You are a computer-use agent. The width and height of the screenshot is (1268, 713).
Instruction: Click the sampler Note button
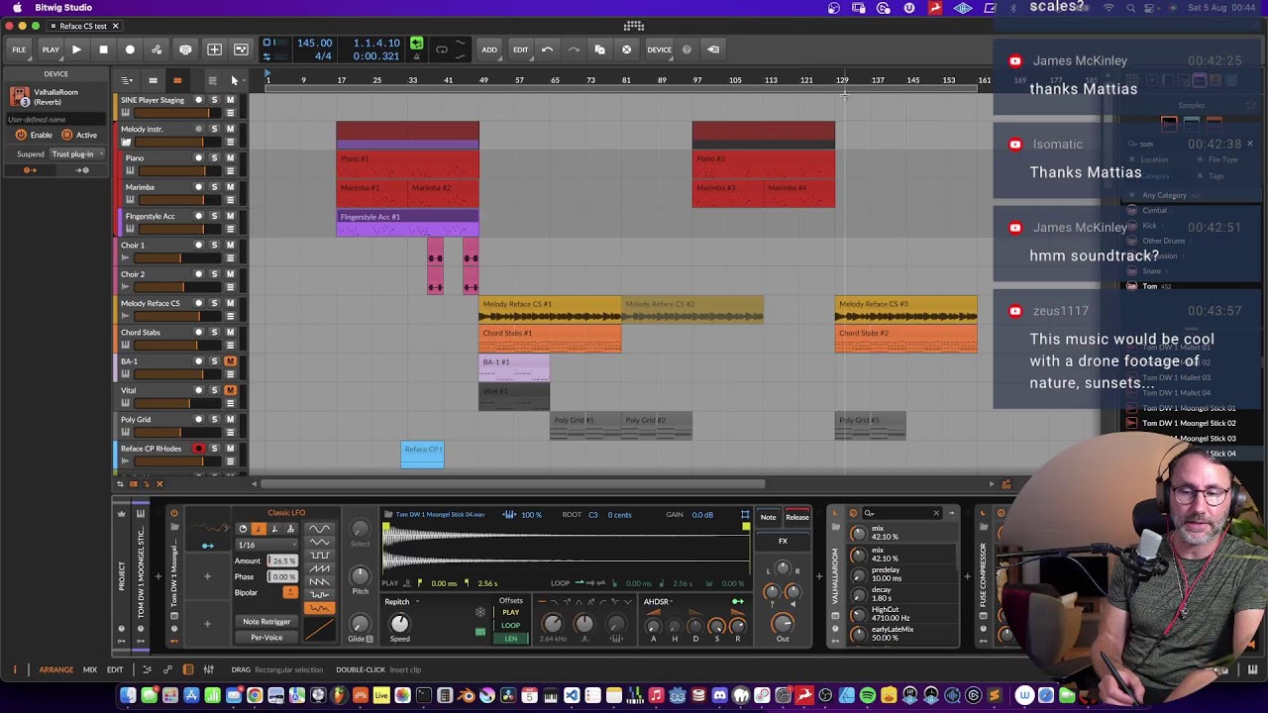pos(768,517)
